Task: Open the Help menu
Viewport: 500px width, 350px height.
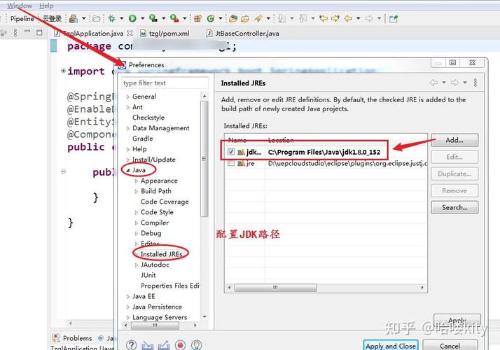Action: 46,6
